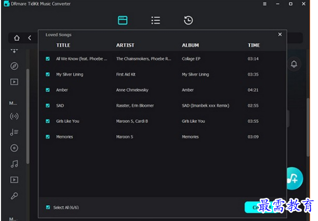Open the built-in web player tab icon

click(x=123, y=20)
